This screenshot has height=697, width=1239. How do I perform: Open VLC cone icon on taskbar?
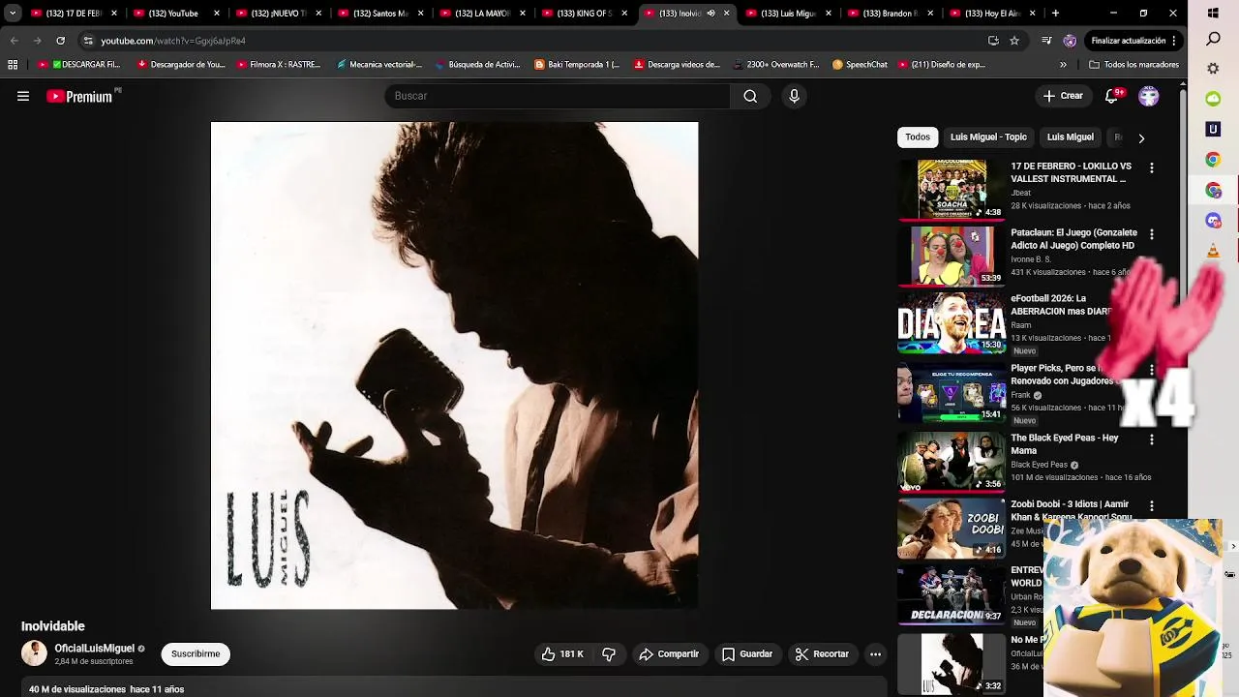point(1213,252)
